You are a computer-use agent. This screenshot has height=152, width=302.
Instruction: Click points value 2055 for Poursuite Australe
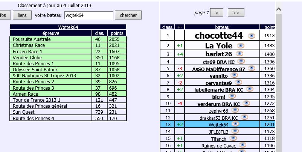[114, 39]
